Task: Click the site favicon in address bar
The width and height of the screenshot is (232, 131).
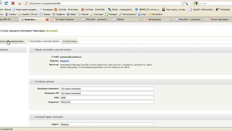Action: [x=26, y=3]
